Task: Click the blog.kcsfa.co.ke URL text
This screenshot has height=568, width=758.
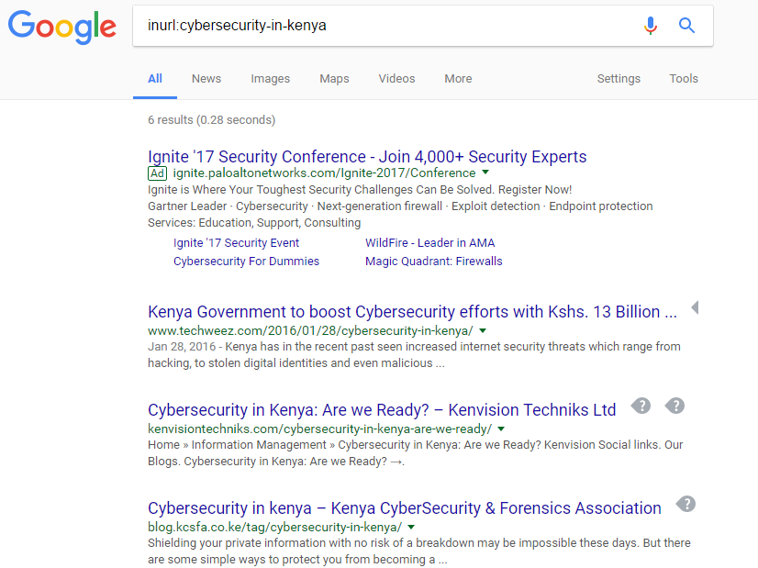Action: 274,527
